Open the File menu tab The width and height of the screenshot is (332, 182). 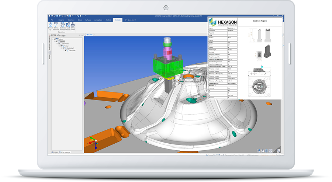click(x=52, y=20)
